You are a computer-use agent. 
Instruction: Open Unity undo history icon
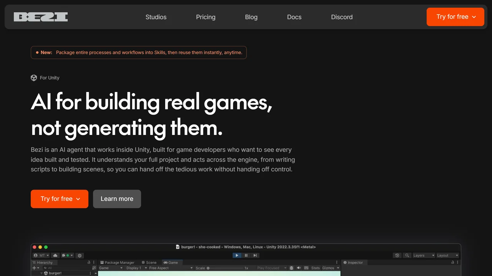tap(397, 255)
